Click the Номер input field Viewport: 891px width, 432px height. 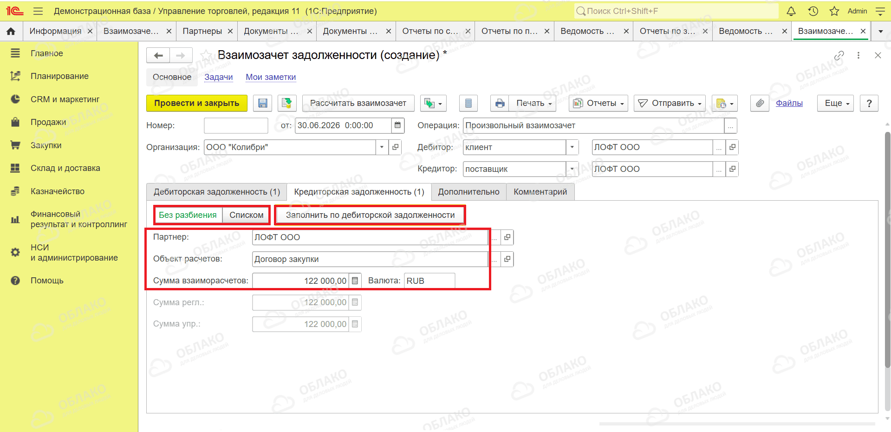[236, 125]
